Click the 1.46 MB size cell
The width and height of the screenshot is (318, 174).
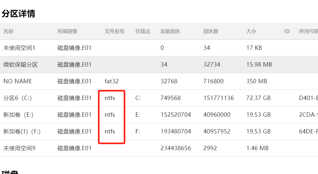click(257, 148)
